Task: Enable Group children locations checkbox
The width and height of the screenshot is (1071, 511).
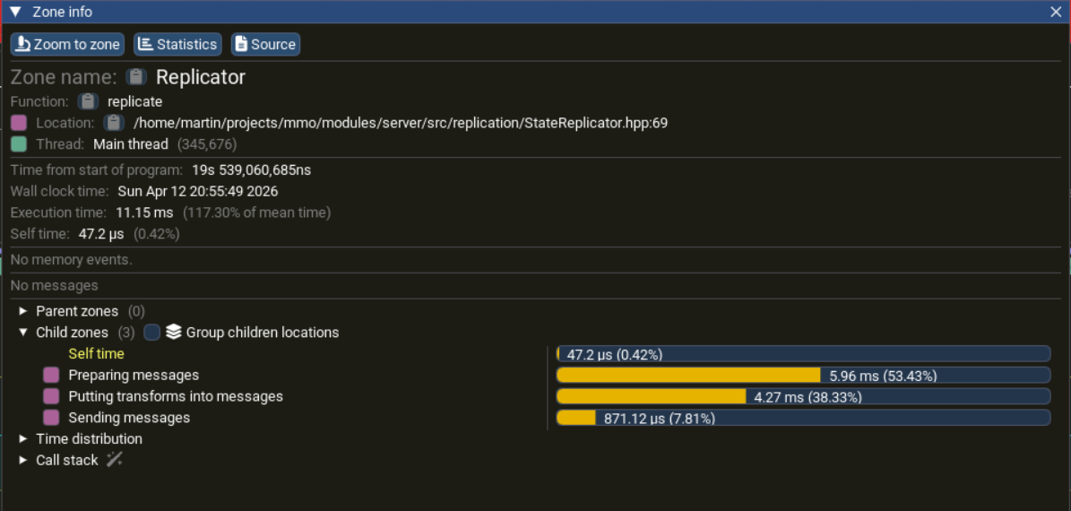Action: 151,333
